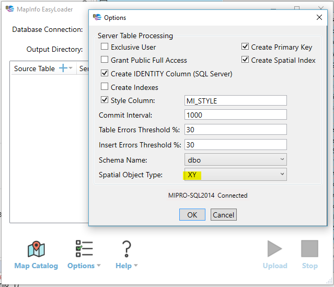The width and height of the screenshot is (334, 287).
Task: Open the Map Catalog tool
Action: tap(36, 250)
